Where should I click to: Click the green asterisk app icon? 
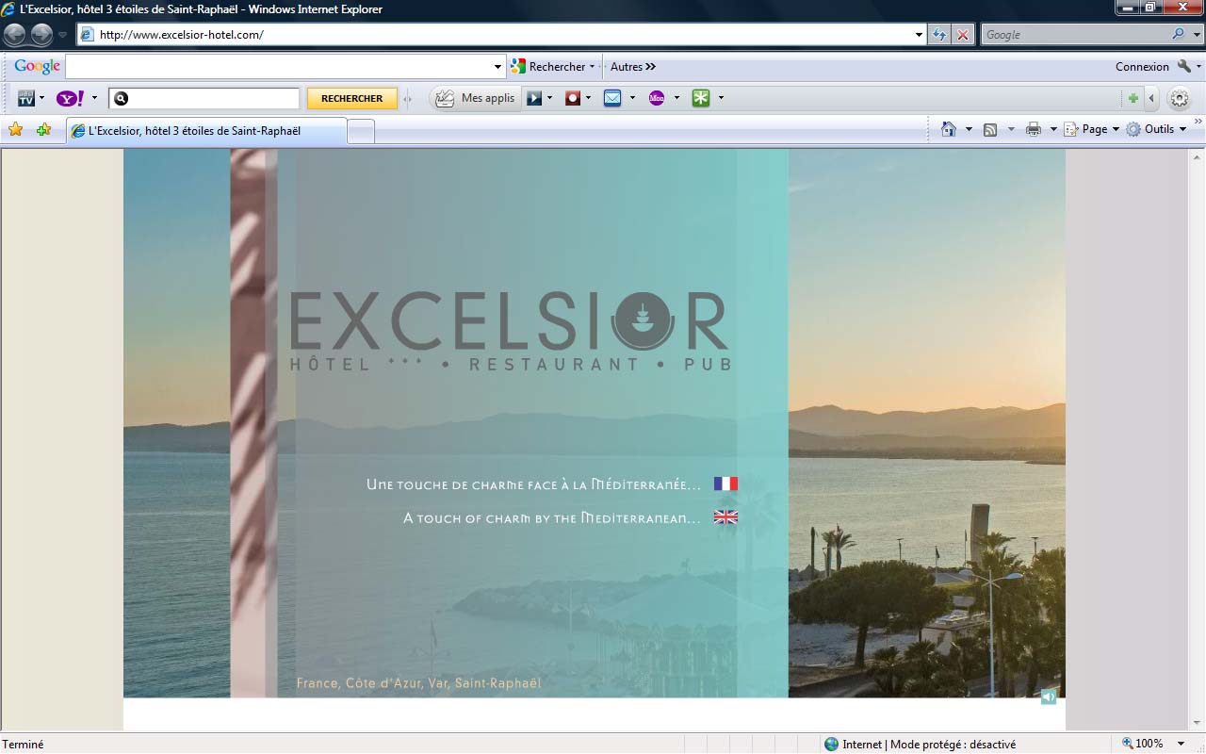701,98
